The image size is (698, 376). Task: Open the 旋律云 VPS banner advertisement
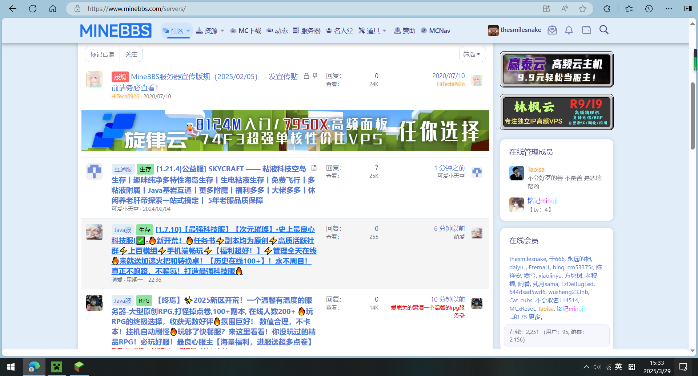point(285,131)
